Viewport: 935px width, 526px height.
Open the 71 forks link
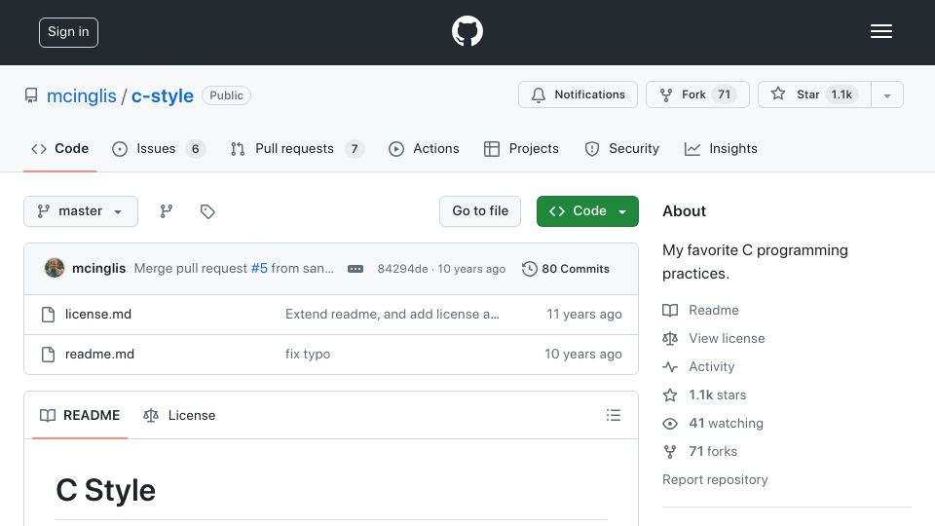pos(700,451)
